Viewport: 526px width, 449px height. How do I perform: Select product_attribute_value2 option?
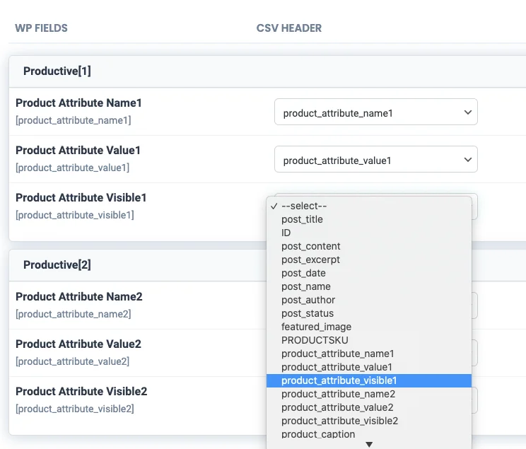(x=337, y=407)
